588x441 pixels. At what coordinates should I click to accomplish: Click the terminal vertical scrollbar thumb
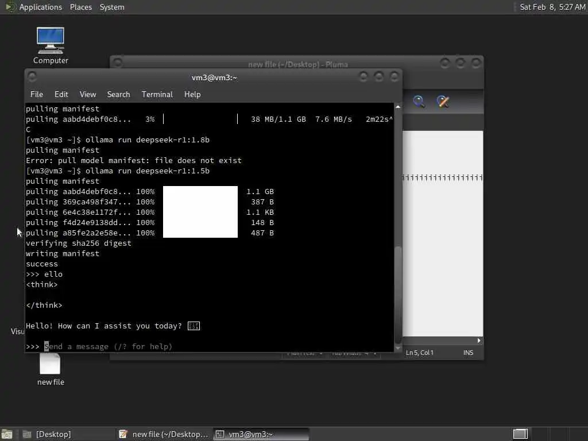(x=398, y=295)
